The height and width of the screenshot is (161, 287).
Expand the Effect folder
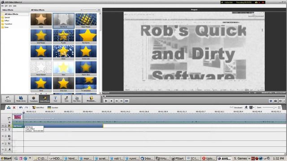pyautogui.click(x=7, y=21)
